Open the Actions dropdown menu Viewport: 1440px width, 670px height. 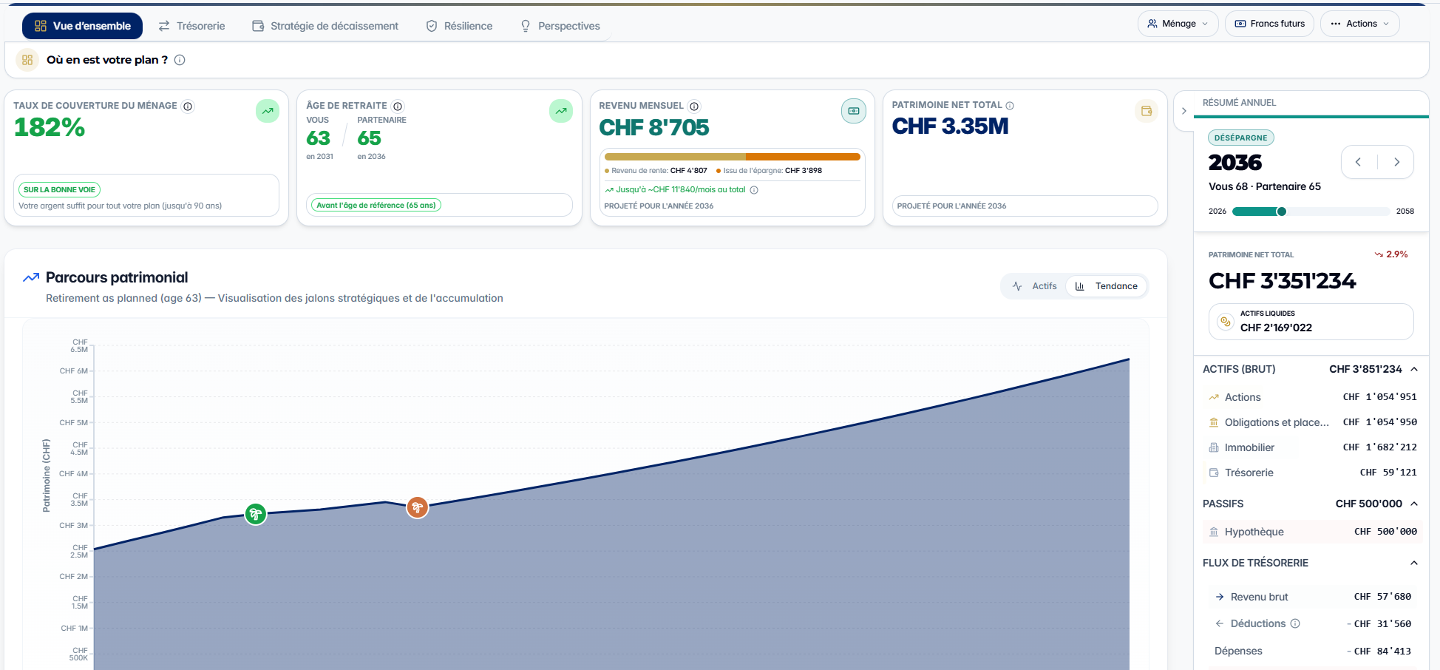pos(1359,24)
